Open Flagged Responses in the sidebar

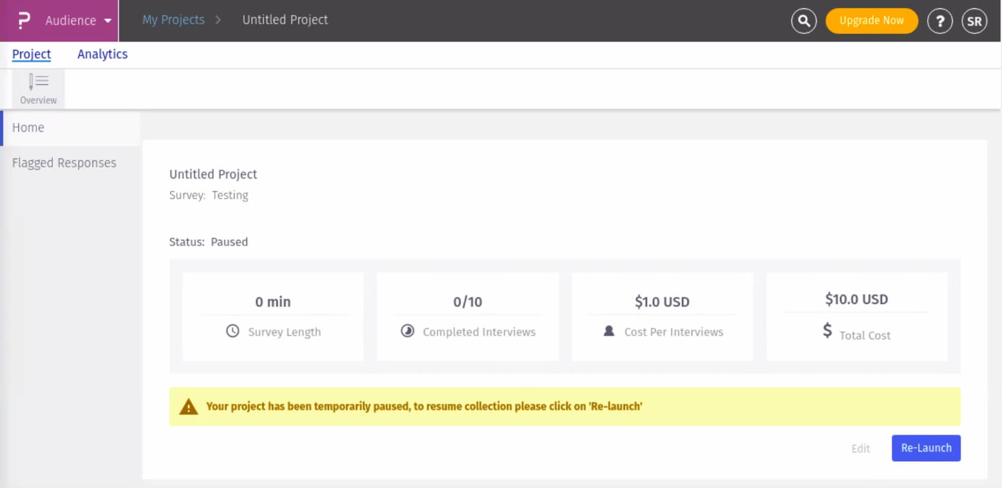[x=64, y=163]
